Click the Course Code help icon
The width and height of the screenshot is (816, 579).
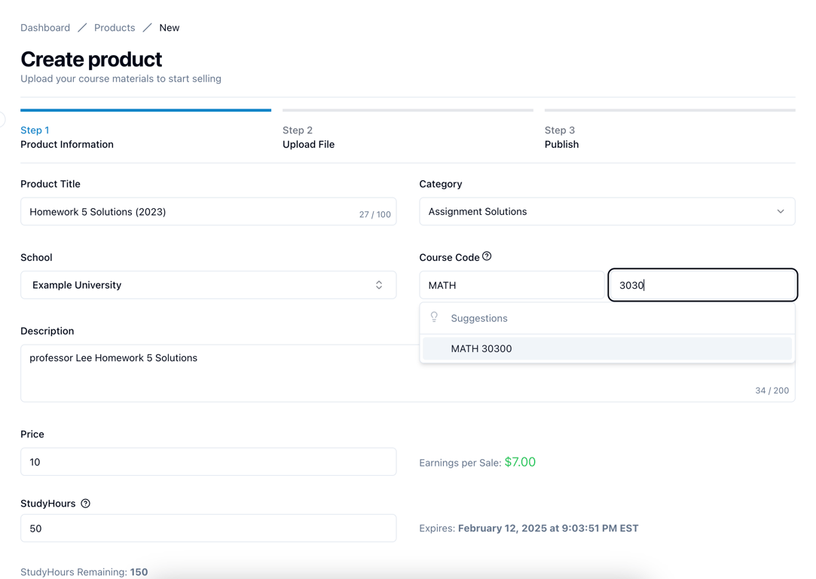pyautogui.click(x=487, y=256)
